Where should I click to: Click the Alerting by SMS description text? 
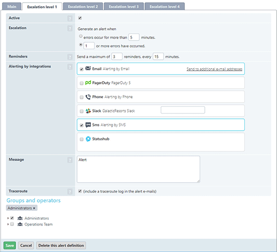click(113, 125)
